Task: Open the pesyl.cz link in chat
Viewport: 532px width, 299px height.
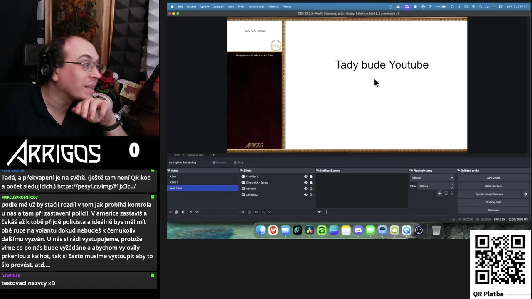Action: [96, 186]
